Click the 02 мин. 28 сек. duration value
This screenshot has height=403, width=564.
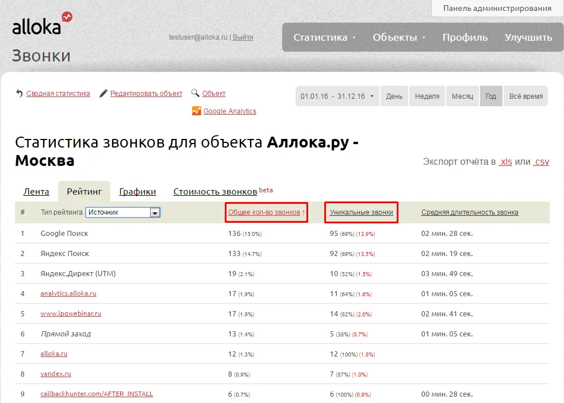(x=447, y=234)
